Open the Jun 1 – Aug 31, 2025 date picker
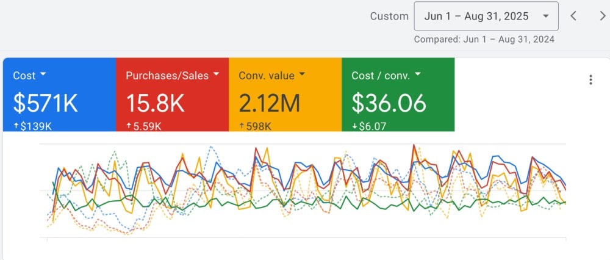610x260 pixels. click(486, 16)
